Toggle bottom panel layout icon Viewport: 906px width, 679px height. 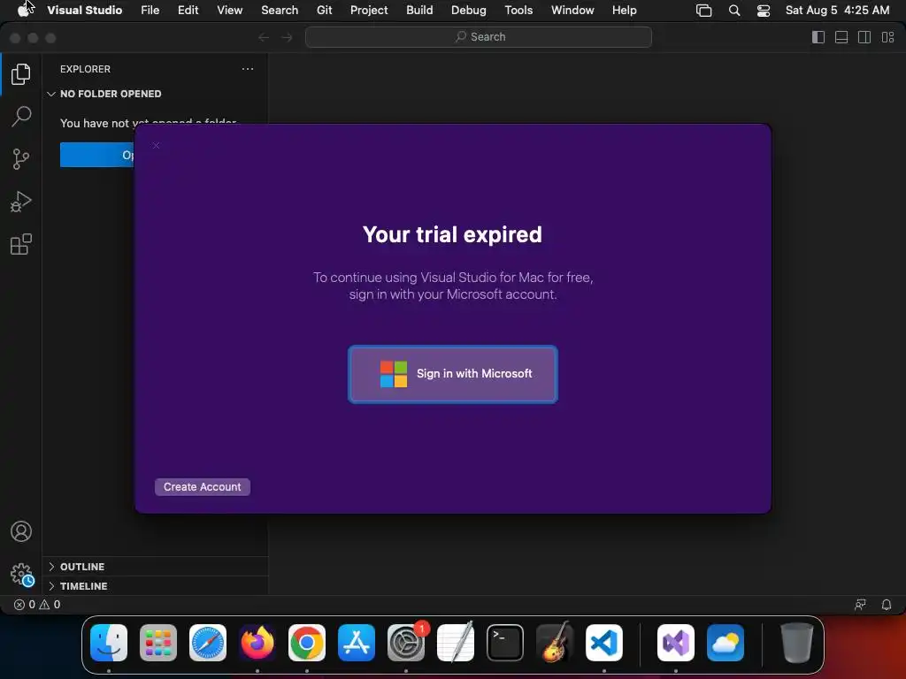(x=841, y=37)
